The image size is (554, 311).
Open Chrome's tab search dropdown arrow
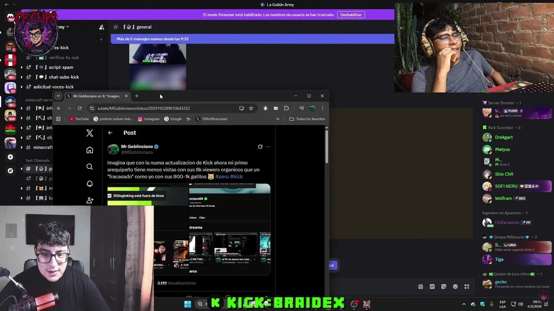[x=58, y=96]
